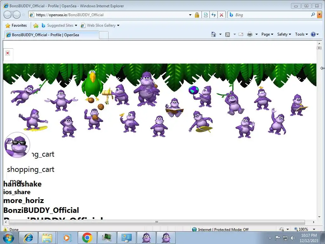Open the Suggested Sites link
325x244 pixels.
point(58,25)
